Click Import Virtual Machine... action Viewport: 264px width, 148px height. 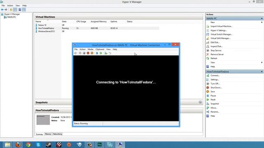[x=221, y=26]
